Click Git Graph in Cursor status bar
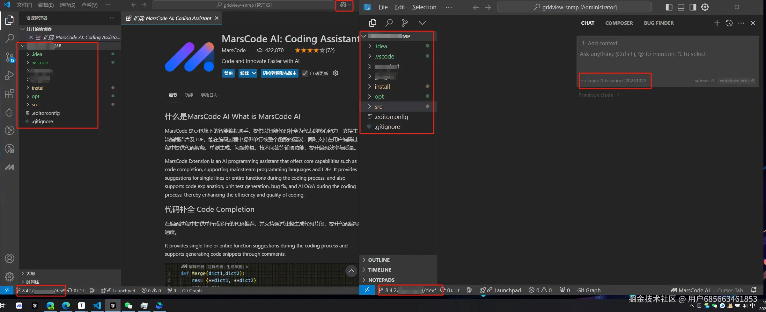766x312 pixels. click(x=589, y=290)
